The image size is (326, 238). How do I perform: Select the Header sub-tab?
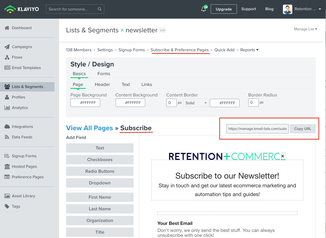click(102, 84)
